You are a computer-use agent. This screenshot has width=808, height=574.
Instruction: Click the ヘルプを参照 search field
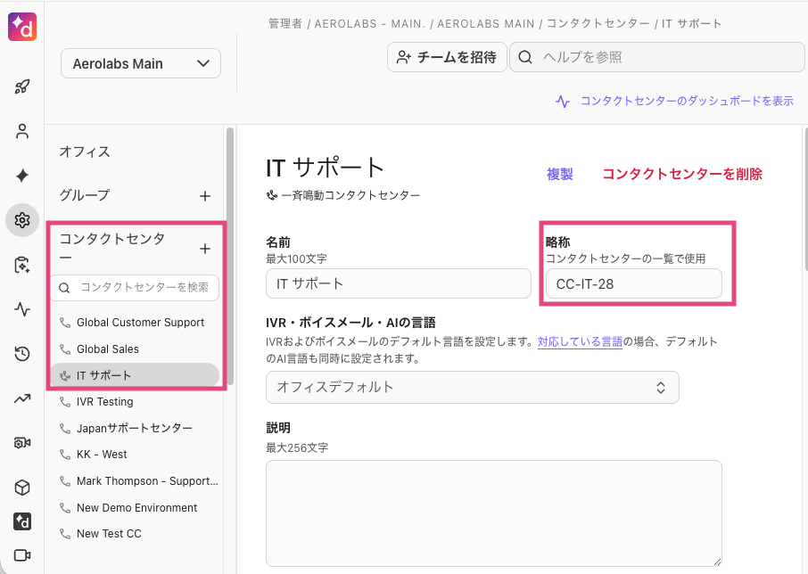(657, 57)
